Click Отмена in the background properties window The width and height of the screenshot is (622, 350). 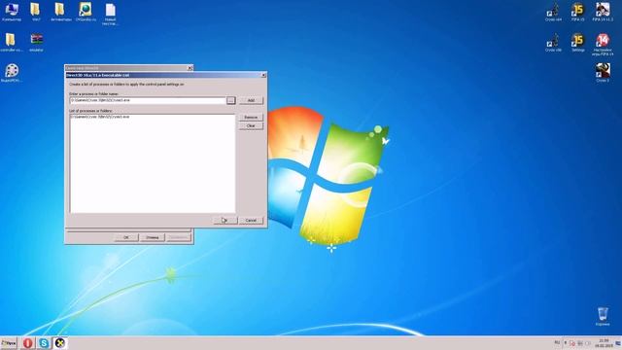click(153, 237)
